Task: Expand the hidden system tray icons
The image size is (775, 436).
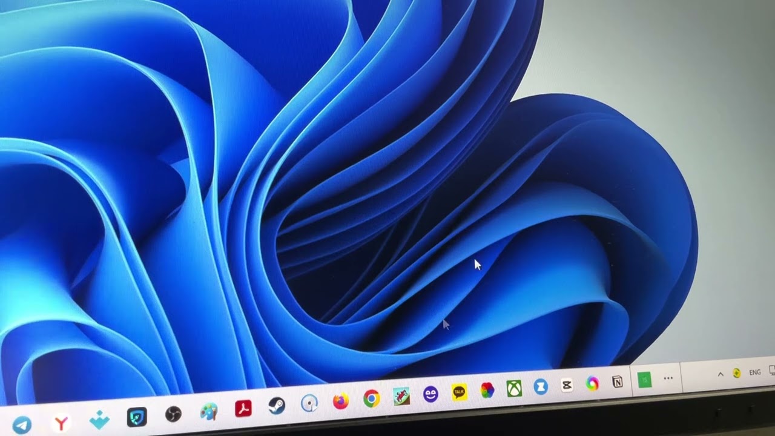Action: [x=721, y=375]
